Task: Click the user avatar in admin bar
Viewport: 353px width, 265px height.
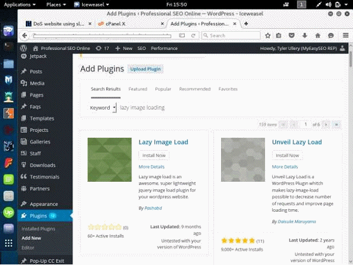Action: click(x=342, y=48)
